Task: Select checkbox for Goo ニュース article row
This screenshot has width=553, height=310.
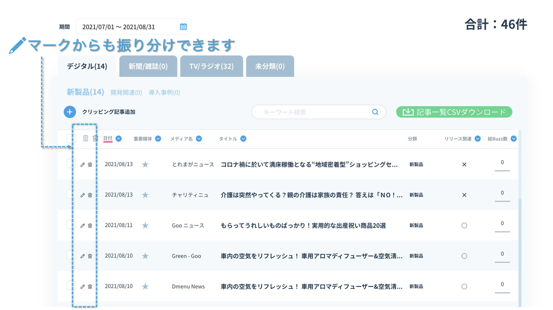Action: point(71,225)
